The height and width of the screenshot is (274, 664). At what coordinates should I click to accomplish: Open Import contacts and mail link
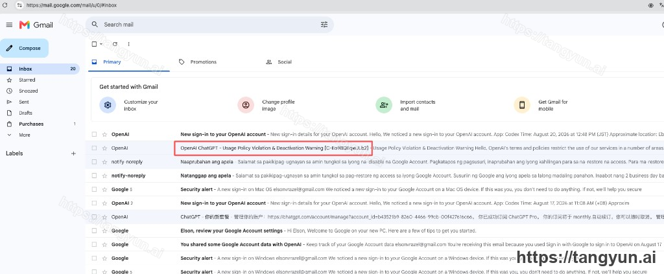[x=418, y=106]
